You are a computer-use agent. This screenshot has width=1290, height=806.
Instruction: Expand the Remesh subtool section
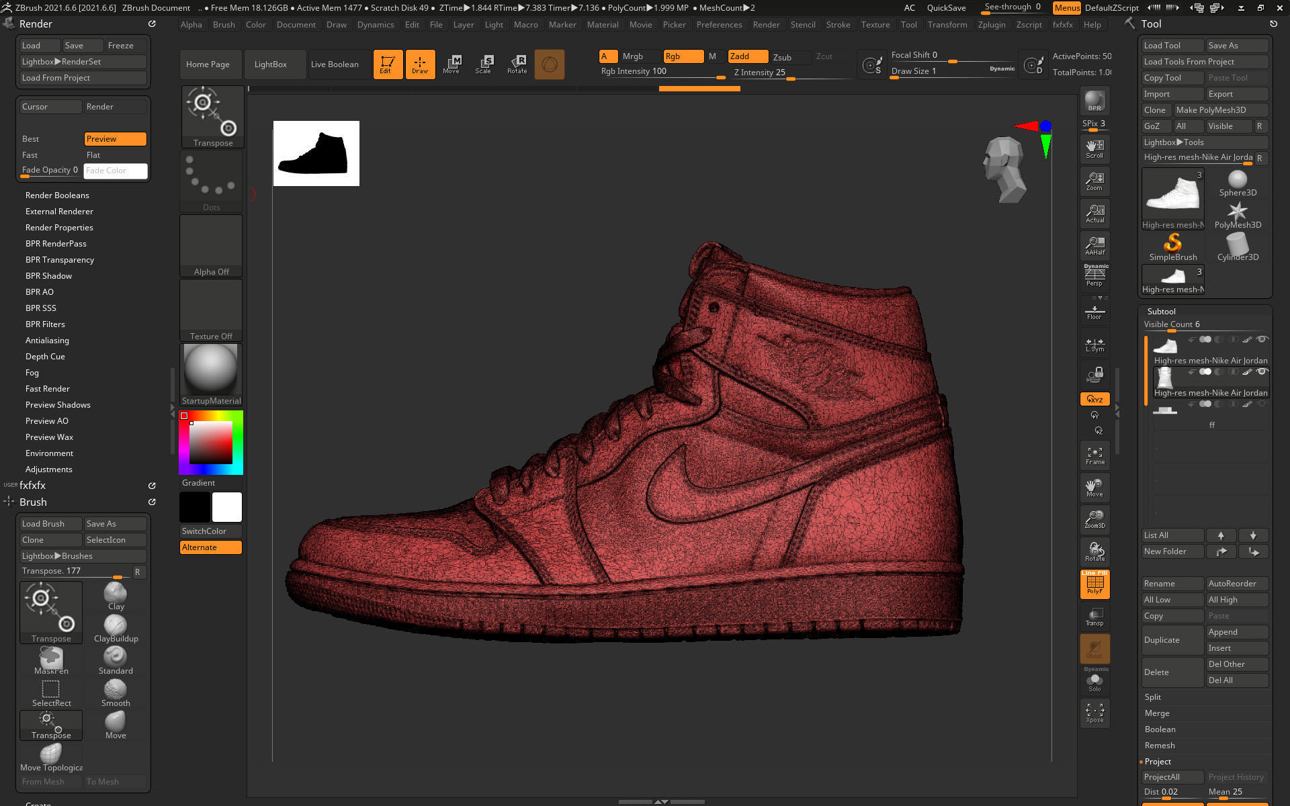1160,746
